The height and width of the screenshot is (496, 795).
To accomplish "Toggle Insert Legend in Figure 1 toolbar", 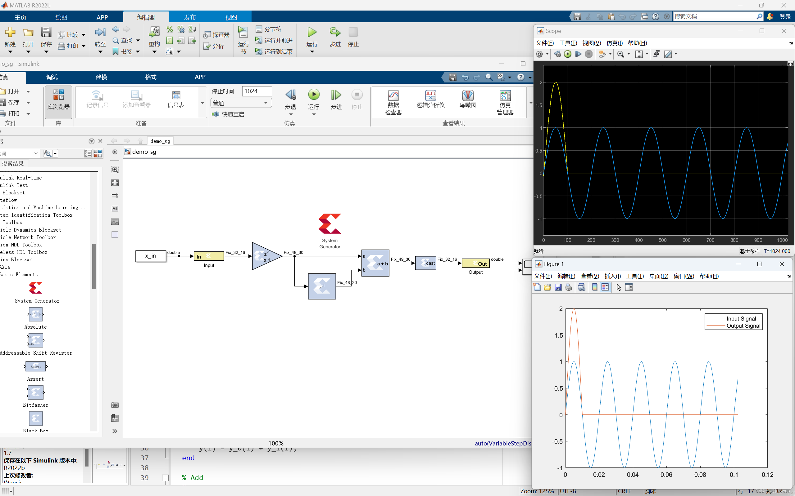I will click(605, 287).
